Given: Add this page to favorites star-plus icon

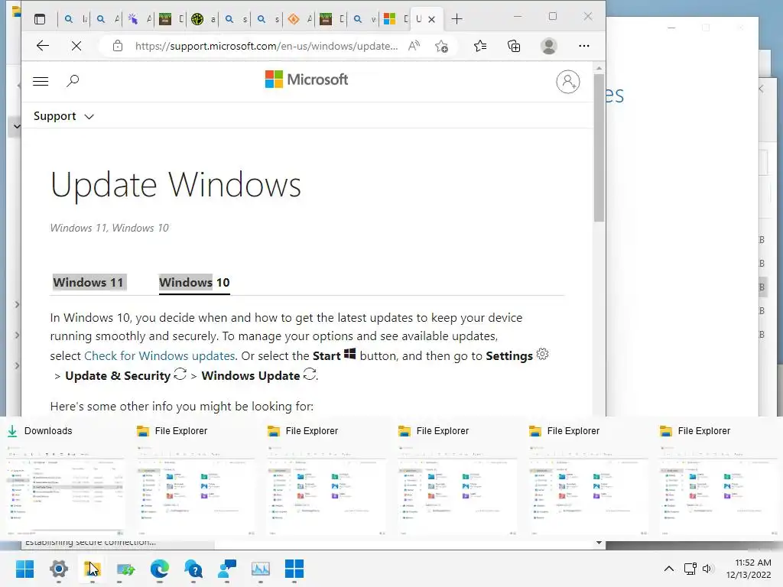Looking at the screenshot, I should tap(441, 46).
